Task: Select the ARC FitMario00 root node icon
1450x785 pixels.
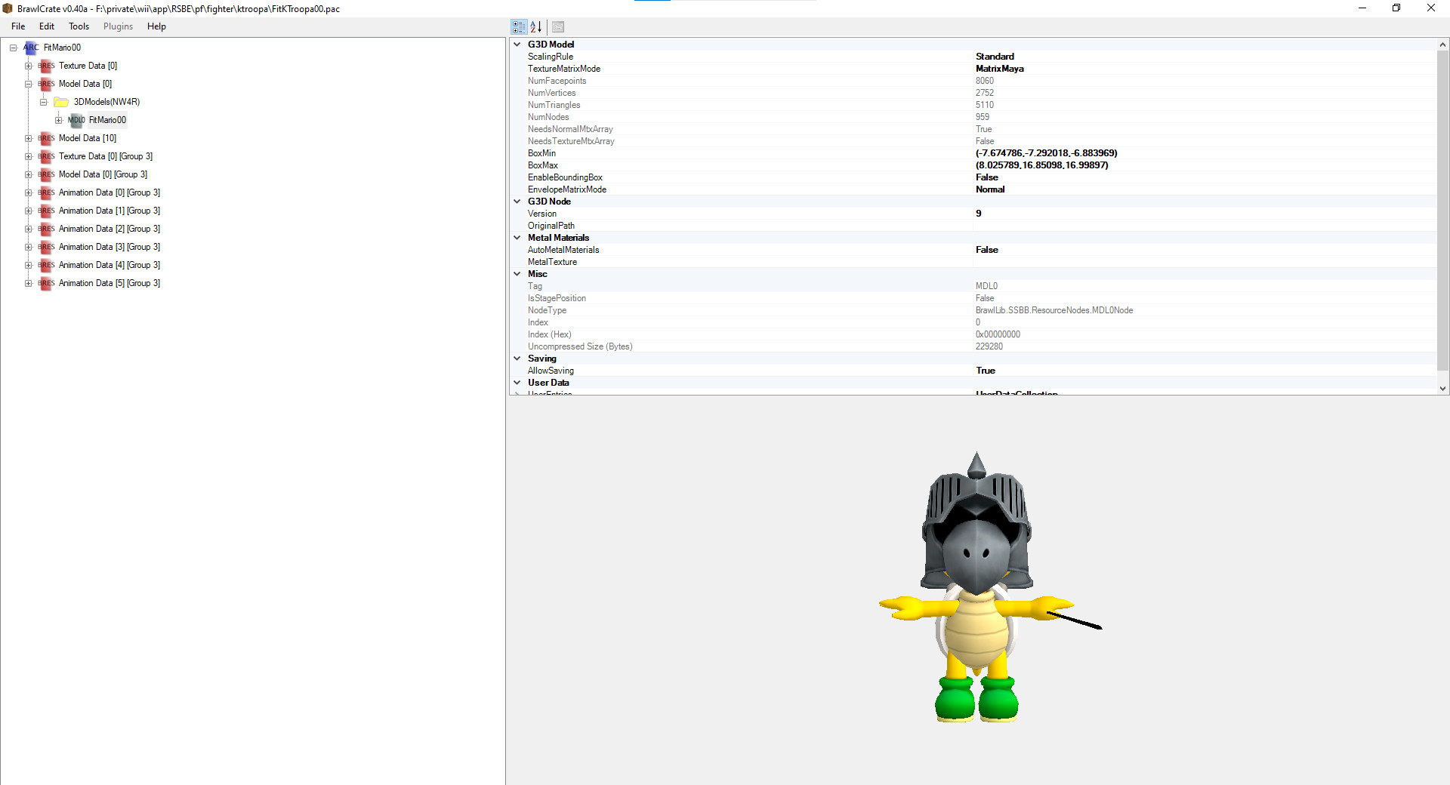Action: point(30,48)
